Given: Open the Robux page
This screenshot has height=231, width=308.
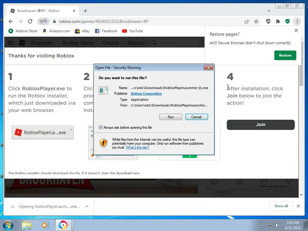Looking at the screenshot, I should (136, 43).
